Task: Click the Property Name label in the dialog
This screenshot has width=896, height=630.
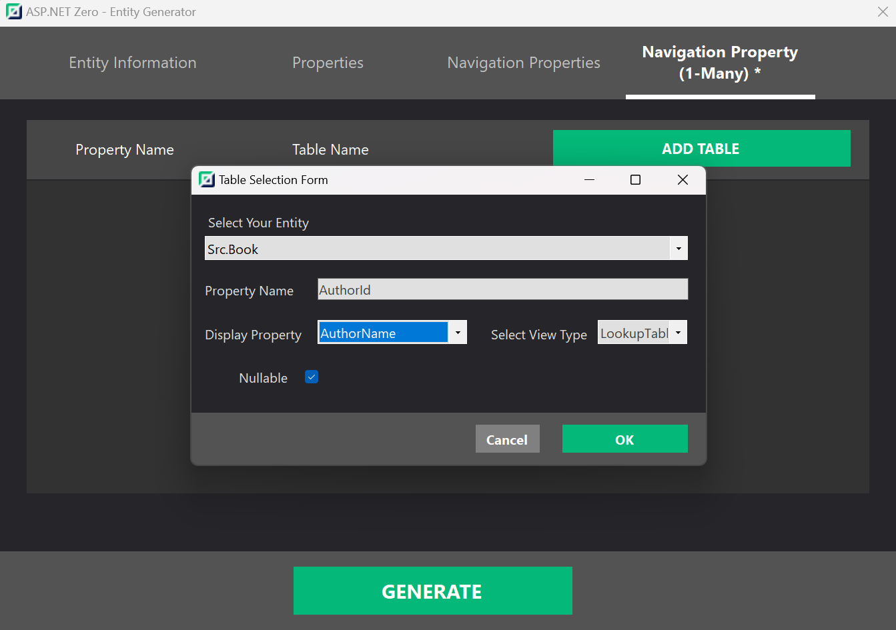Action: pos(249,291)
